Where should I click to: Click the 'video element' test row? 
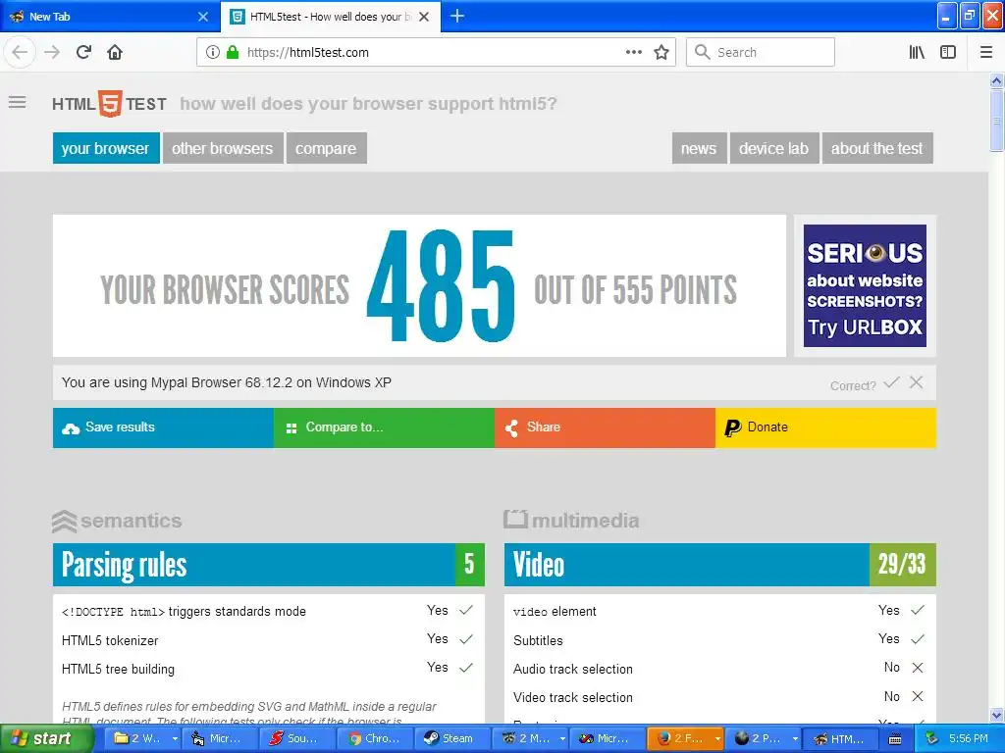719,611
